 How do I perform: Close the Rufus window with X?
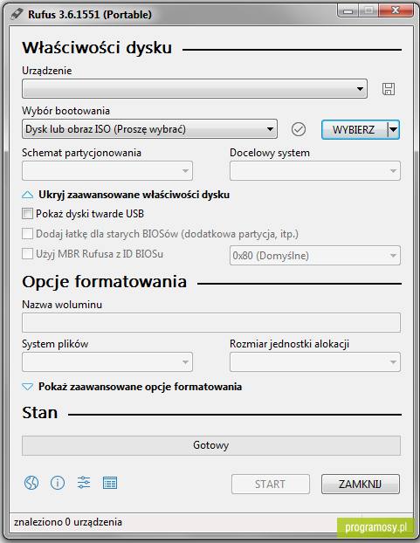click(x=396, y=10)
